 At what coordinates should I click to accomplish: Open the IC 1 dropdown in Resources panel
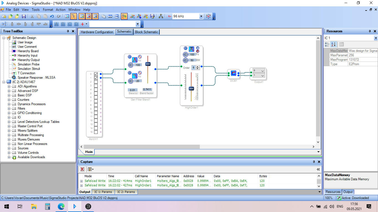click(376, 38)
